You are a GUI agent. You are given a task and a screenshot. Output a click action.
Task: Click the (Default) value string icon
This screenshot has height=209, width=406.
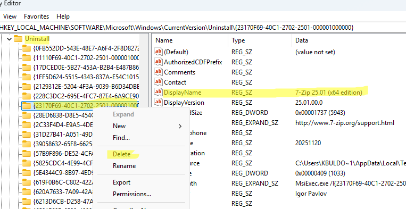point(158,52)
